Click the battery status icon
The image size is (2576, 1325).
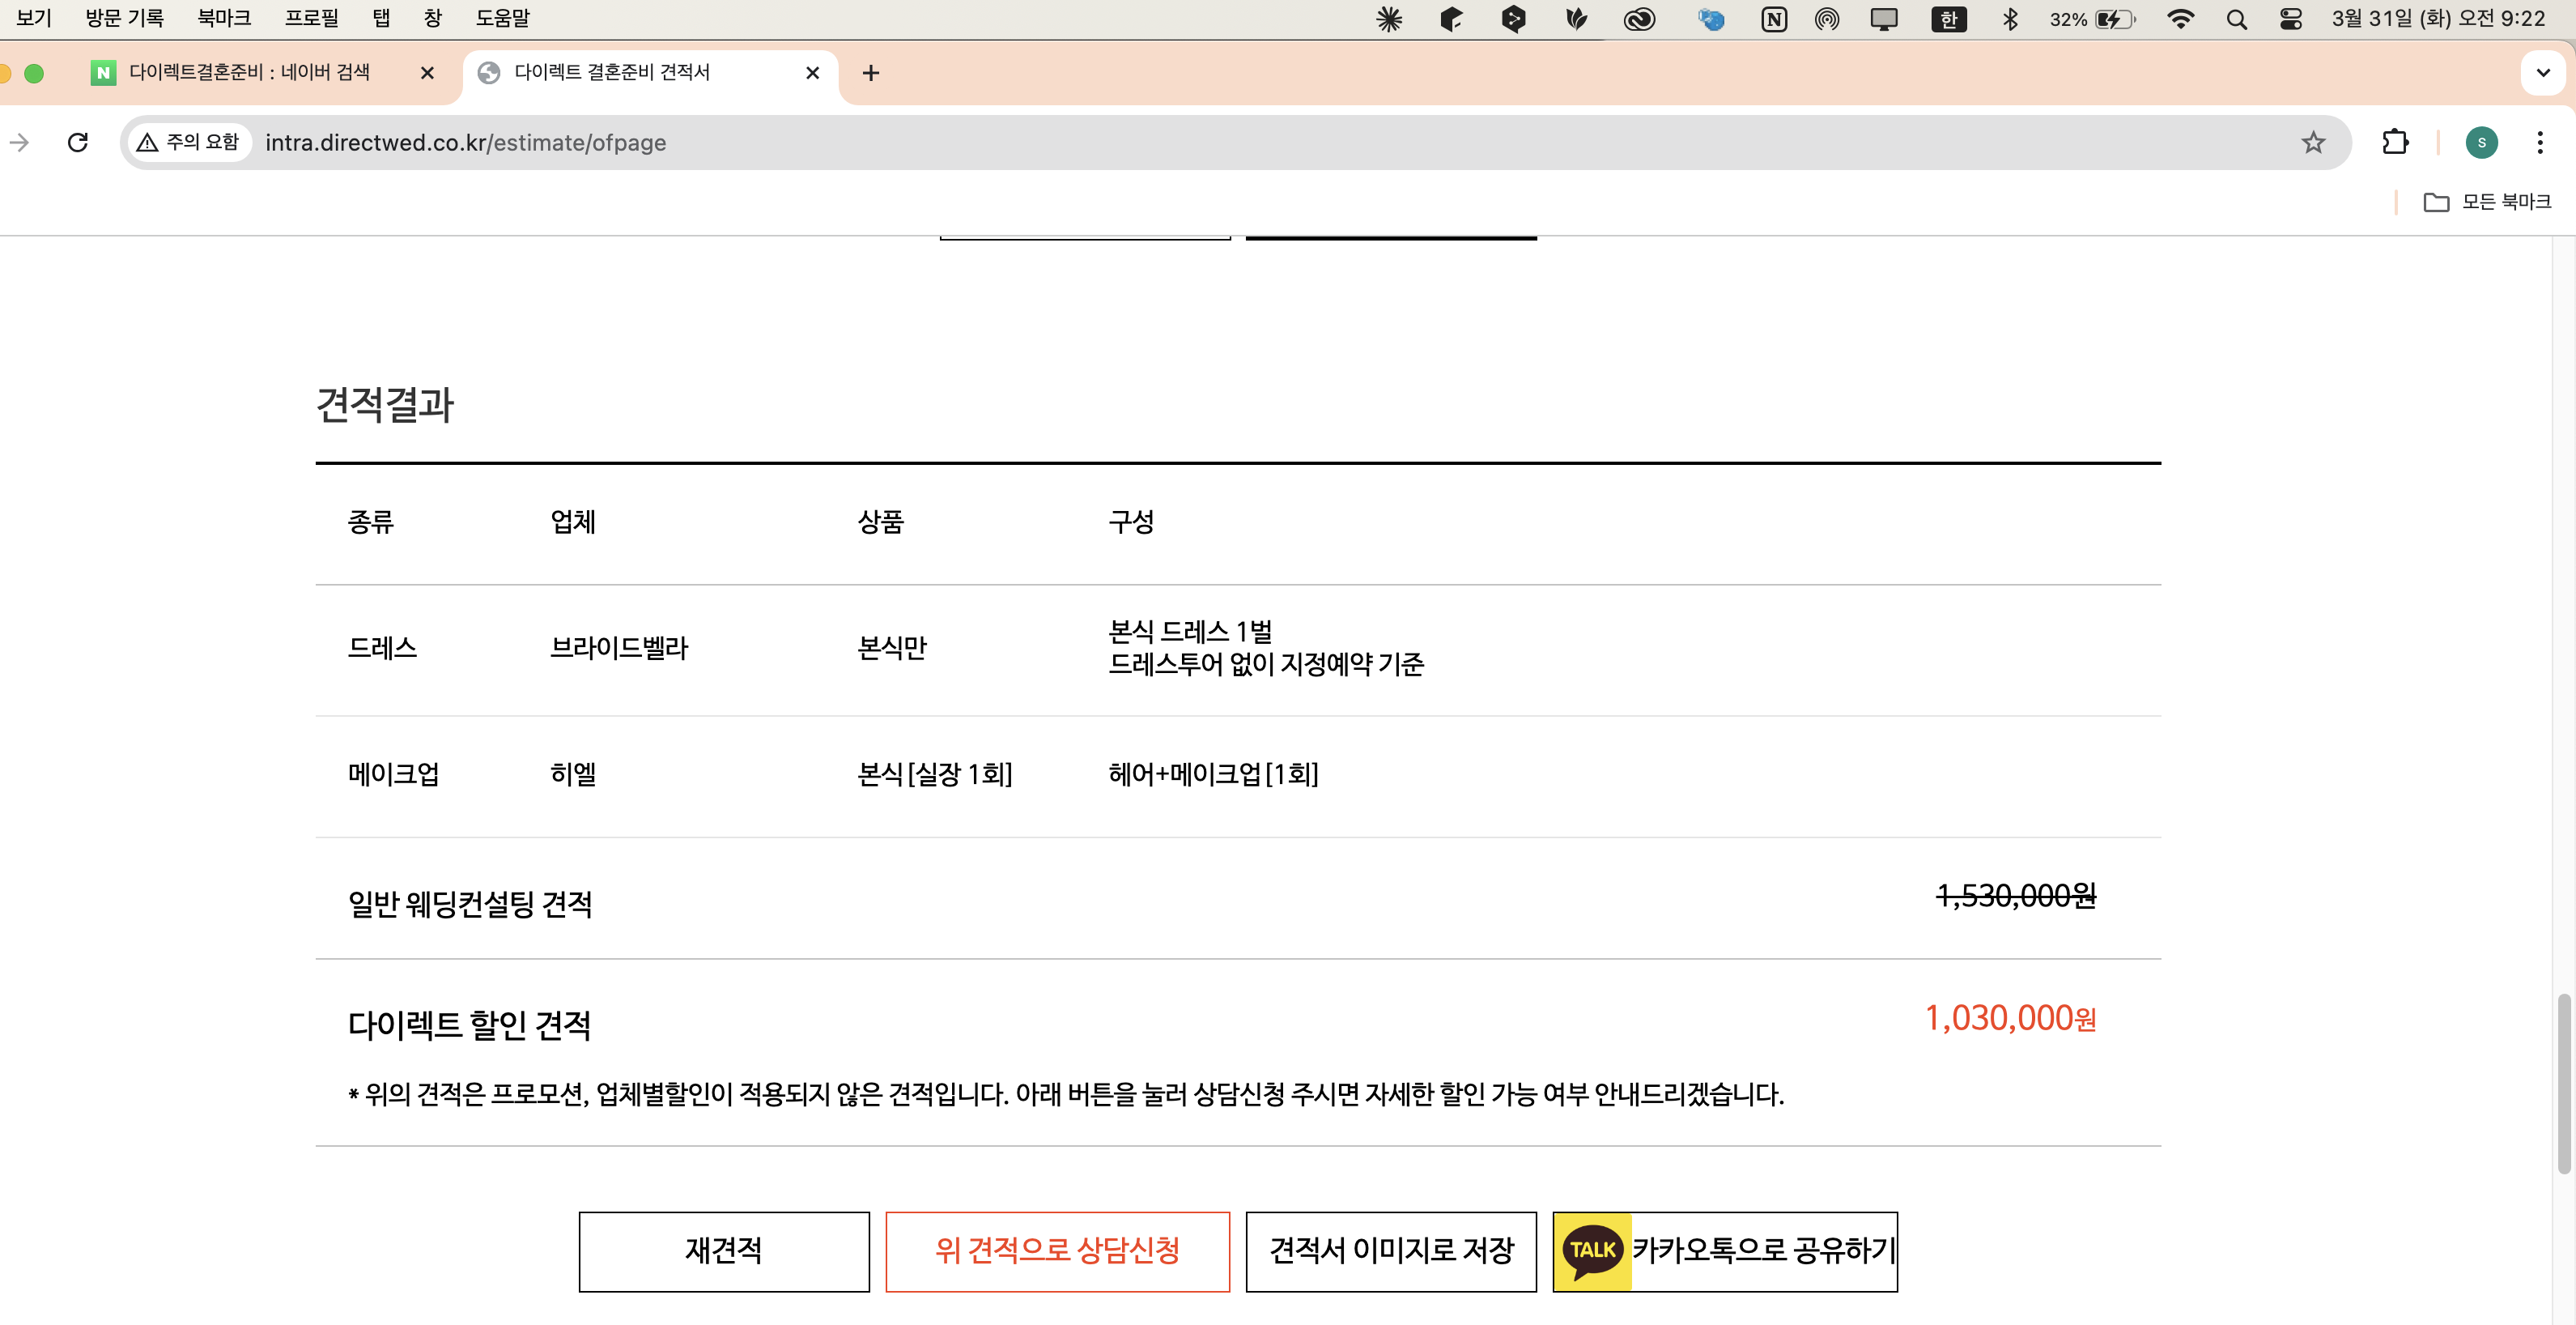point(2113,18)
